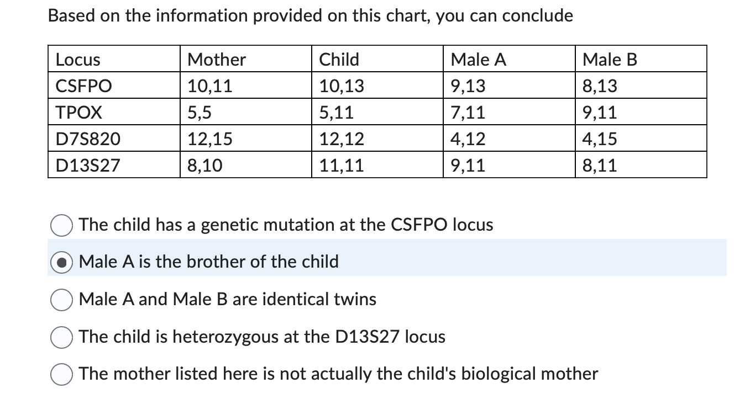745x415 pixels.
Task: Click the 'Male B' column header
Action: pyautogui.click(x=608, y=59)
